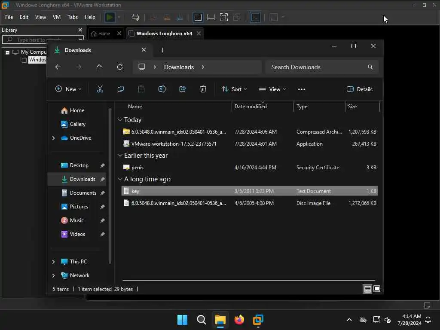Open the View dropdown
The image size is (440, 330).
click(x=272, y=89)
